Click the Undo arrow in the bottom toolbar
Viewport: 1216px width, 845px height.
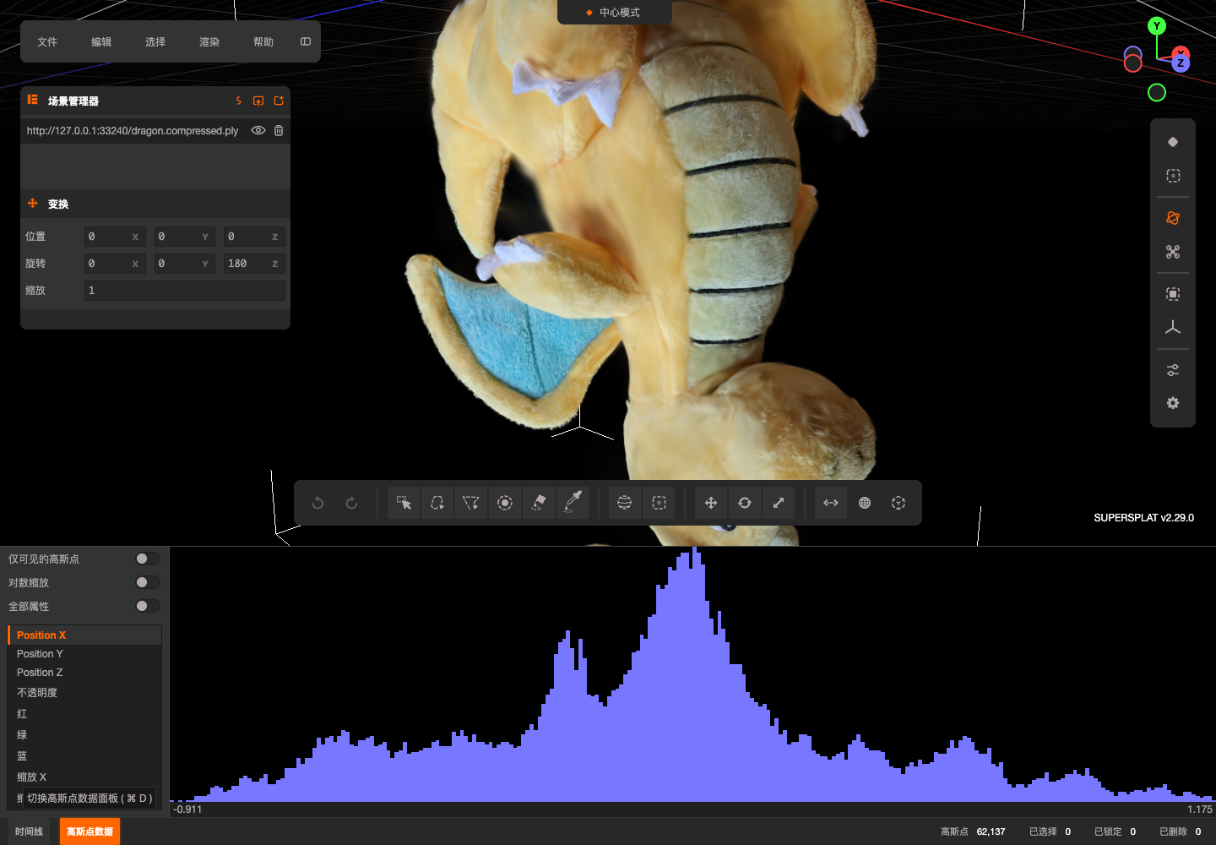pyautogui.click(x=318, y=503)
